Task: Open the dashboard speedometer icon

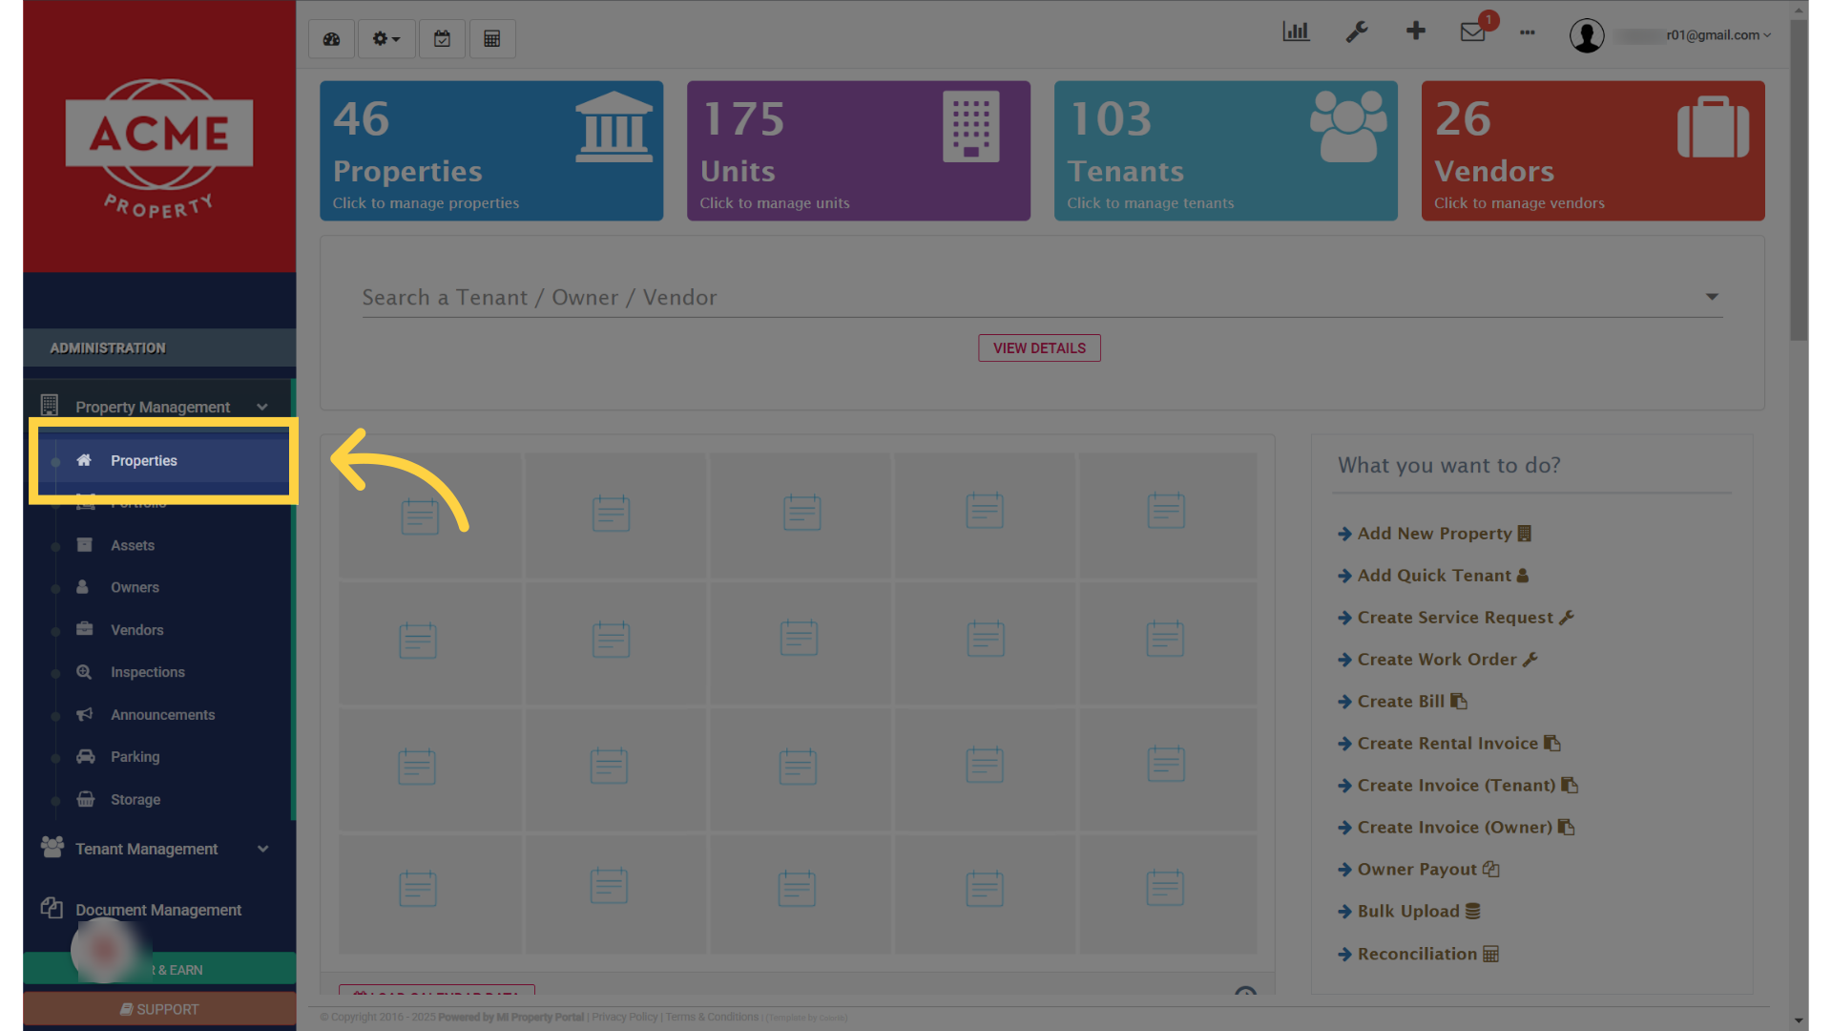Action: coord(331,38)
